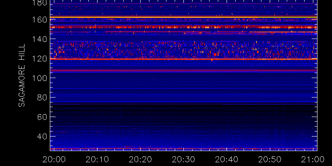Image resolution: width=332 pixels, height=166 pixels.
Task: Click the 21:00 time axis label
Action: tap(312, 159)
